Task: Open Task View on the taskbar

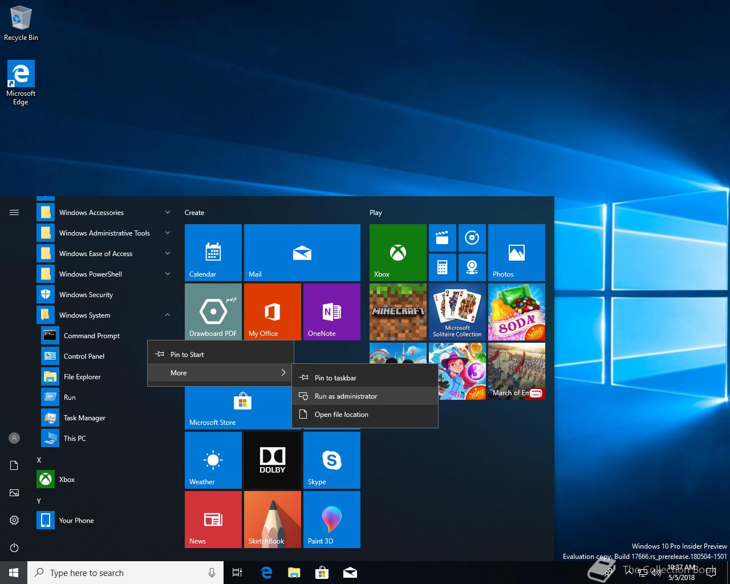Action: tap(237, 573)
